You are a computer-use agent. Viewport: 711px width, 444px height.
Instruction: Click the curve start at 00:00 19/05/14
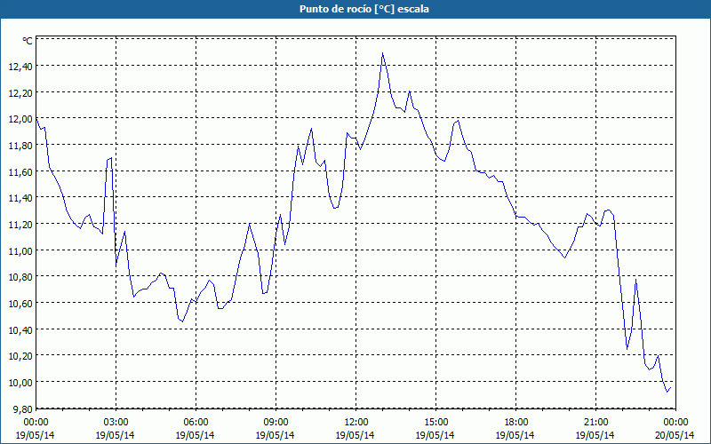[x=36, y=119]
